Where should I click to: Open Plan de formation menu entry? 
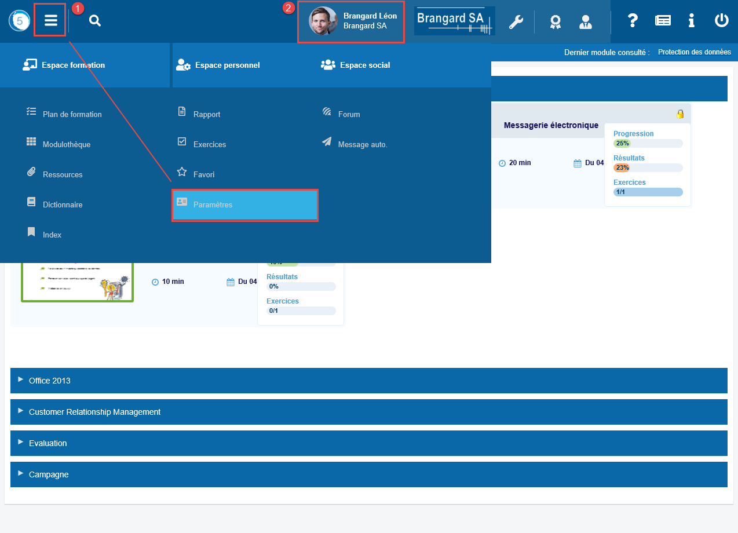coord(72,114)
